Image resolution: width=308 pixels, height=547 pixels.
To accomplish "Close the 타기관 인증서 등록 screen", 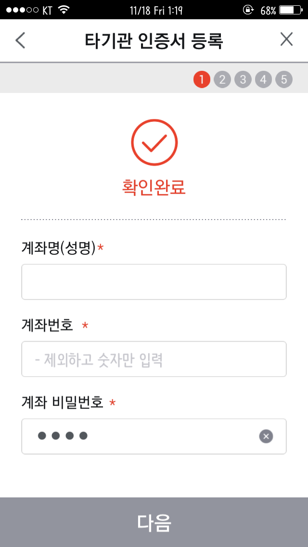I will (x=286, y=39).
